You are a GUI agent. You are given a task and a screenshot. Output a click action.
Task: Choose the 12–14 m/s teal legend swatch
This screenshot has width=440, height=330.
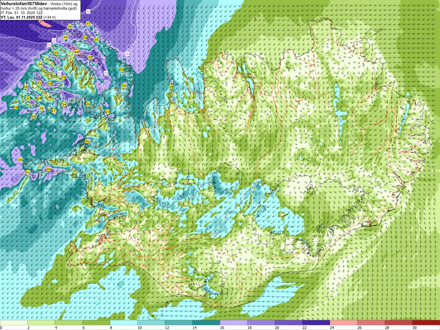pos(179,323)
